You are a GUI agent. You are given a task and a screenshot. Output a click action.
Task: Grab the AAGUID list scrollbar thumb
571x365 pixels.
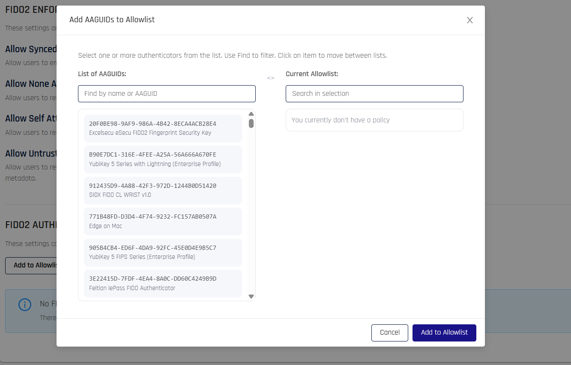point(251,123)
